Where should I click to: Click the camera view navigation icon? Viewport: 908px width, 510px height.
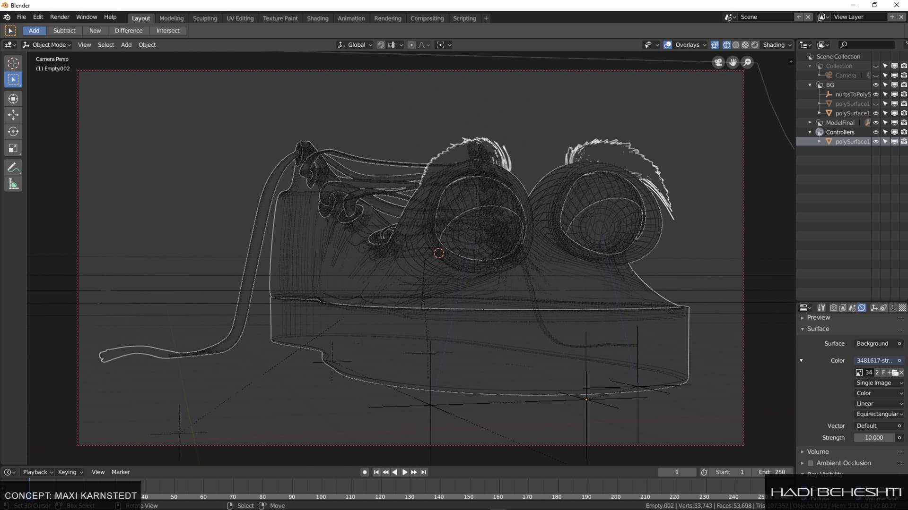718,62
